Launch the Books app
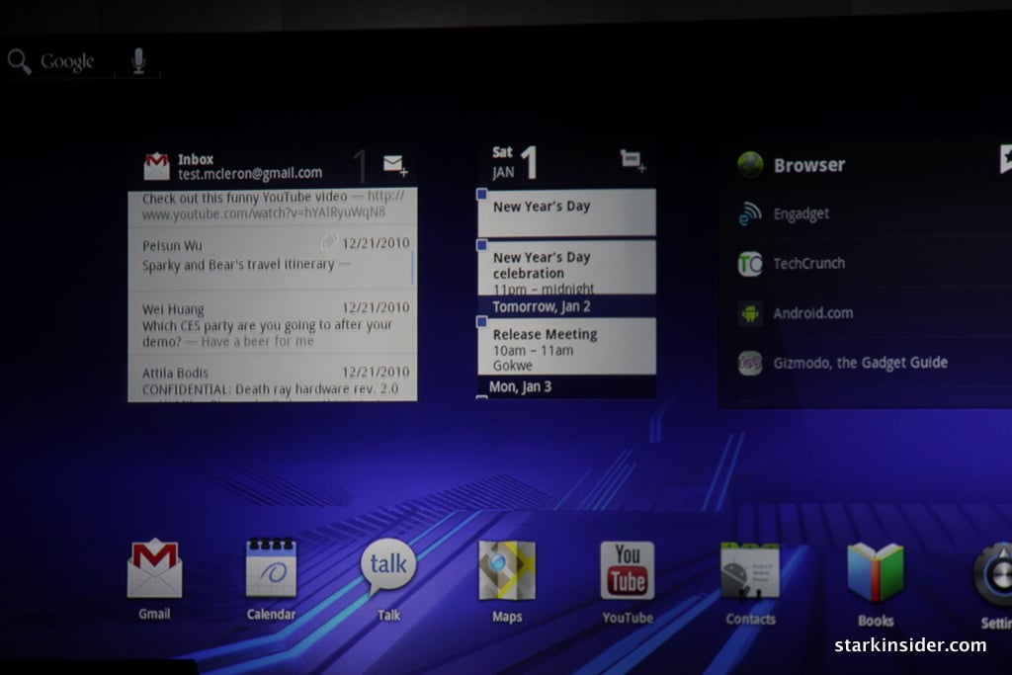The height and width of the screenshot is (675, 1012). [876, 573]
